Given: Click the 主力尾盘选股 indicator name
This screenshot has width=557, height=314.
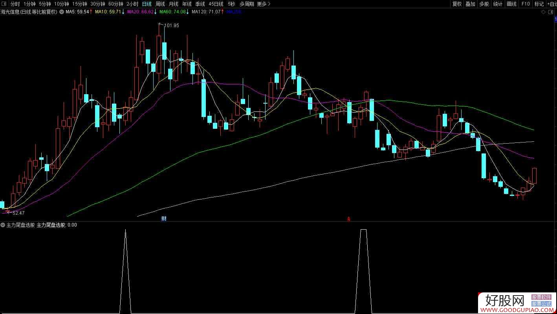Looking at the screenshot, I should [21, 225].
